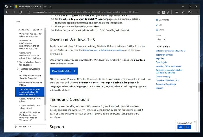203x137 pixels.
Task: Close the Test Windows 10 S tab
Action: point(41,6)
